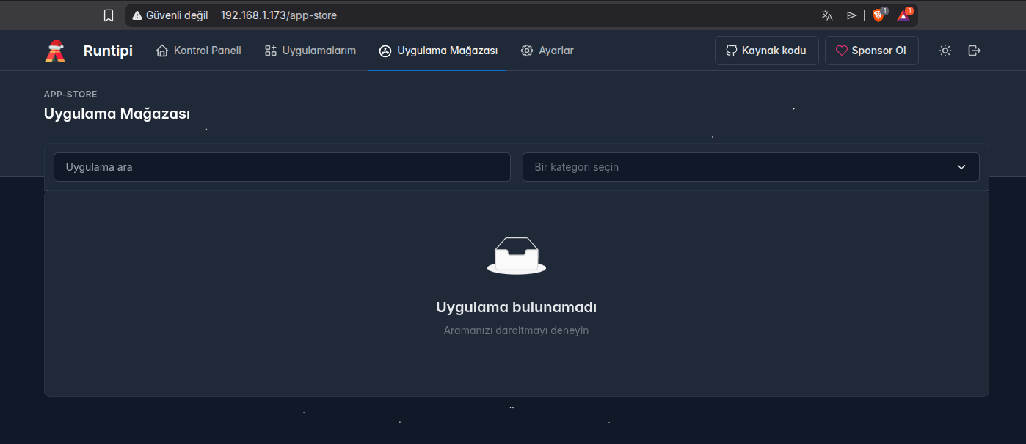Open Ayarlar settings page
This screenshot has height=444, width=1026.
click(547, 51)
